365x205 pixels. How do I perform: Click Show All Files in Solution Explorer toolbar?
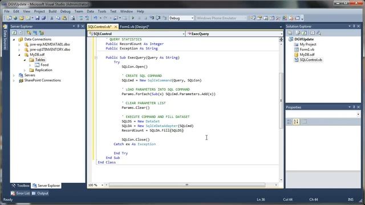pyautogui.click(x=298, y=33)
